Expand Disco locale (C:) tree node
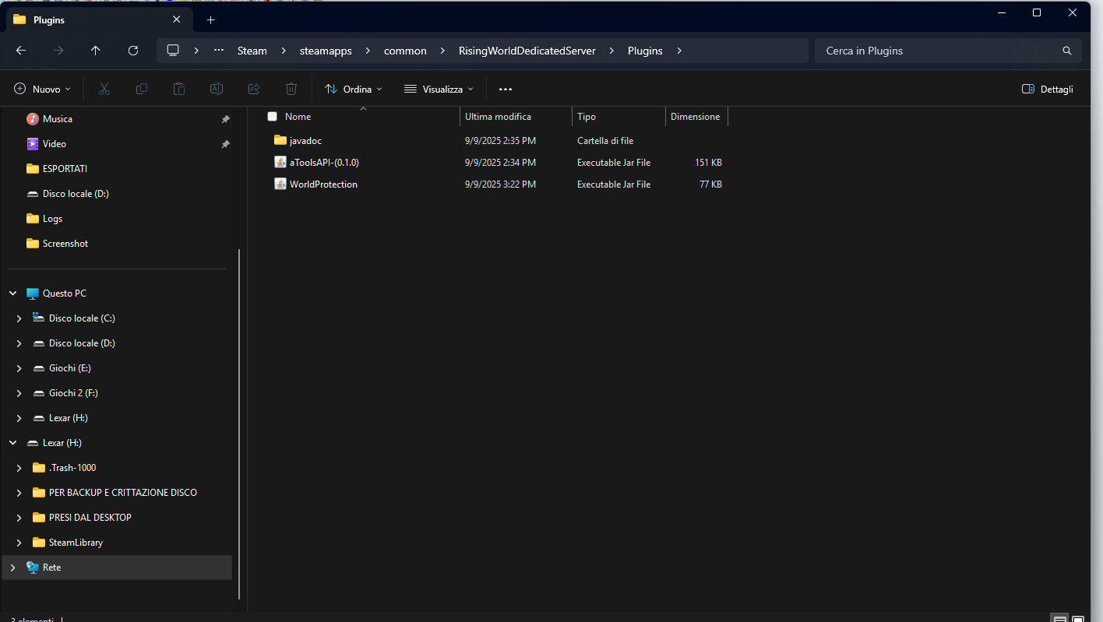The height and width of the screenshot is (622, 1103). [x=19, y=318]
